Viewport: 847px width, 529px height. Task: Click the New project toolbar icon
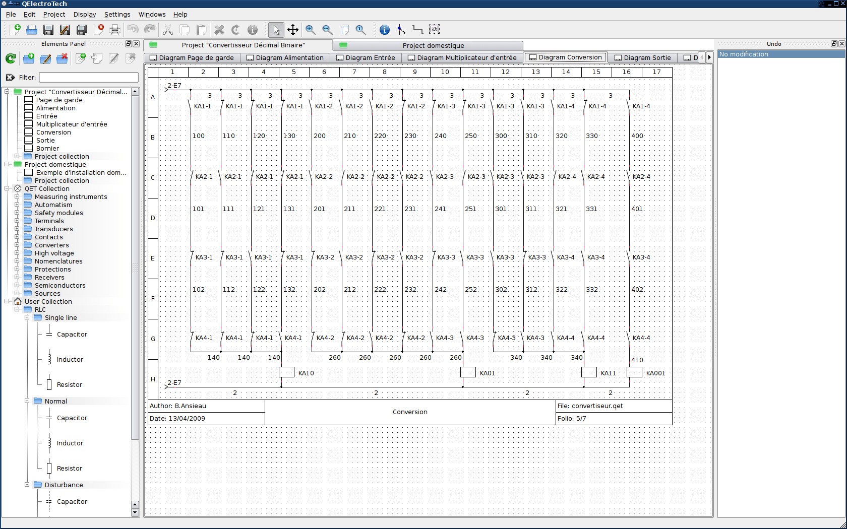(15, 30)
